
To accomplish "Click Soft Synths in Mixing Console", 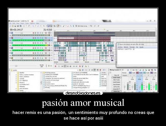I will (x=116, y=87).
